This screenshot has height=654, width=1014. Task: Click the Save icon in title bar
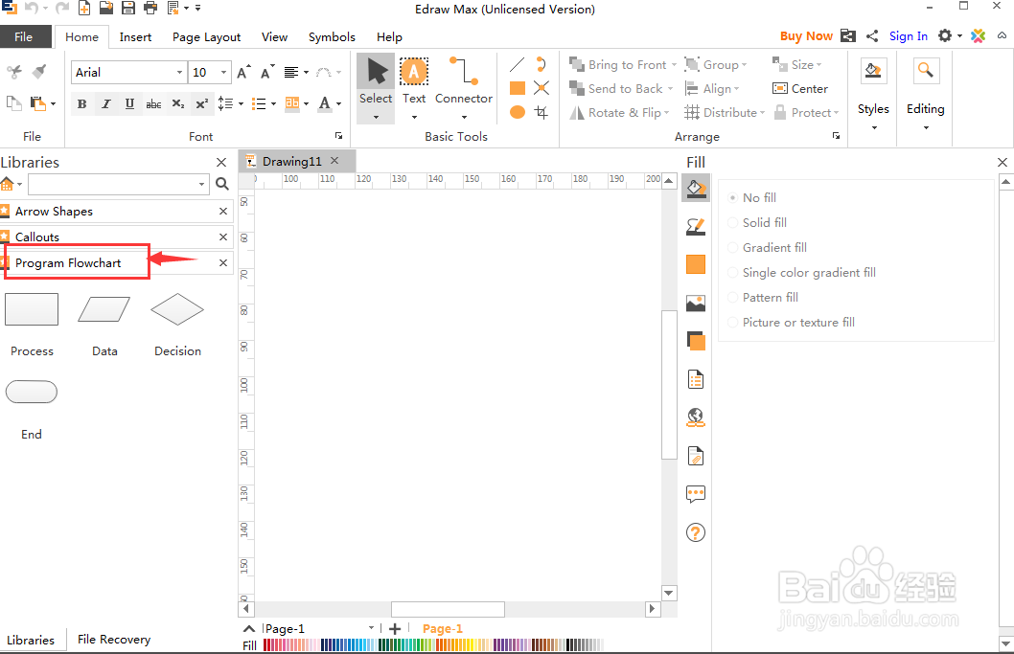128,9
